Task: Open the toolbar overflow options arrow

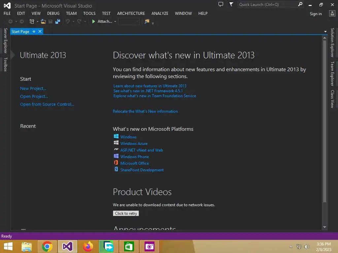Action: click(x=153, y=23)
